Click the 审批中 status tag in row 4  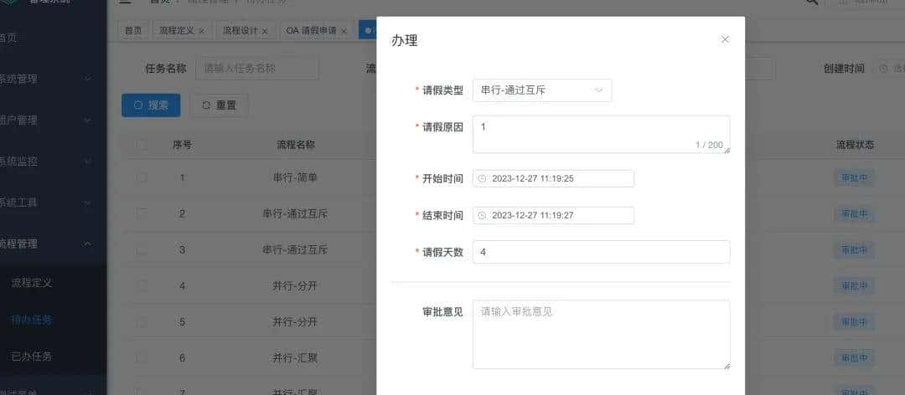pos(854,285)
